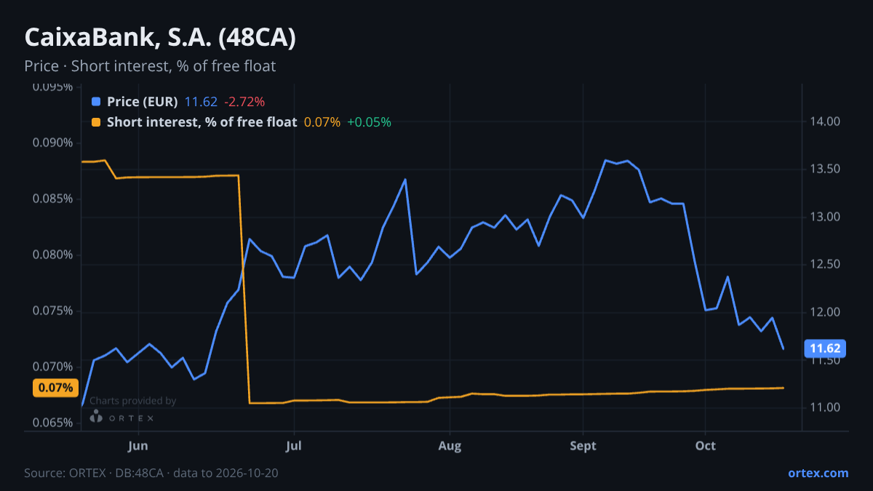The image size is (873, 491).
Task: Click the 0.065% left axis label
Action: click(53, 423)
